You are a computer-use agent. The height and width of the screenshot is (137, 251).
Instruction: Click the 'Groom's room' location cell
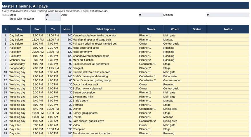point(175,80)
